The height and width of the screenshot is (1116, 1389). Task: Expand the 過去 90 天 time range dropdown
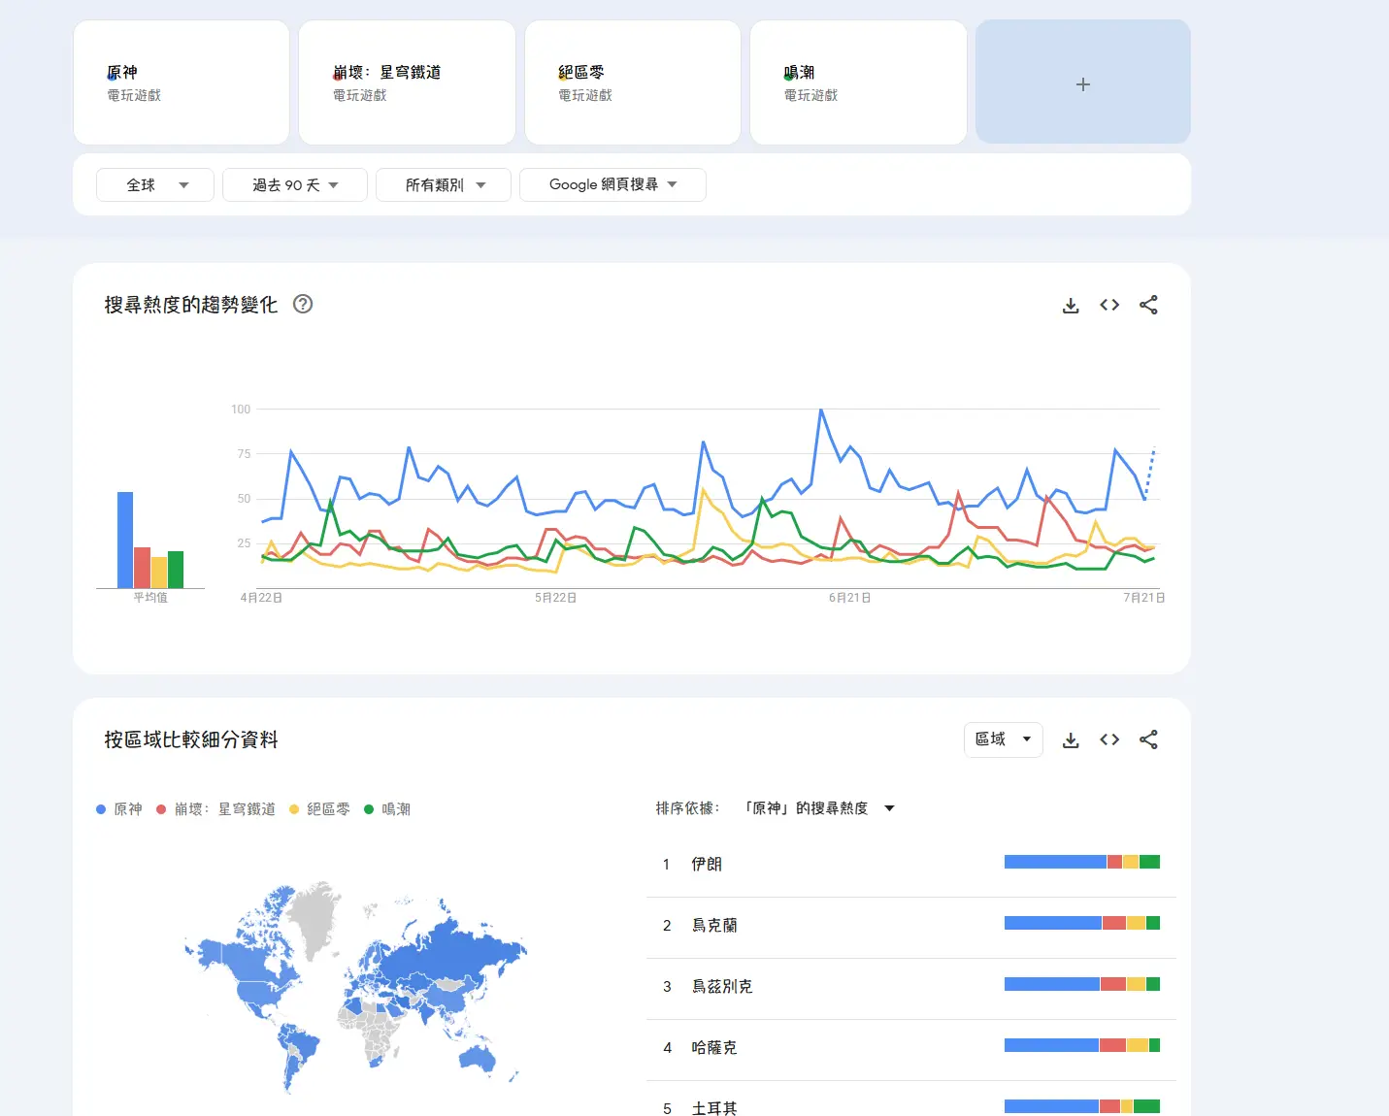295,184
